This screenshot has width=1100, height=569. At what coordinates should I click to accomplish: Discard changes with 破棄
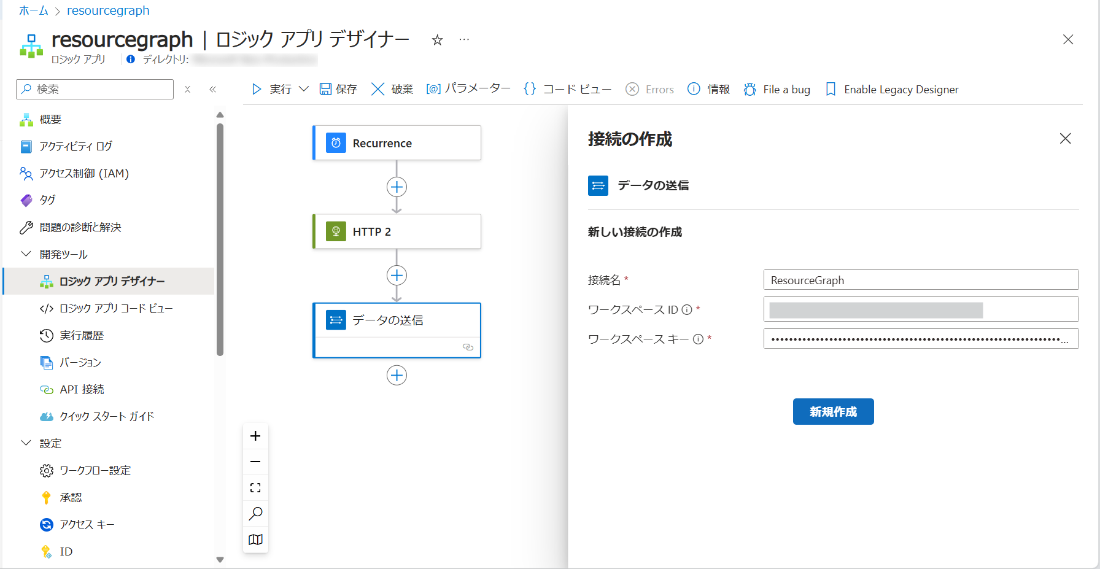click(x=392, y=89)
